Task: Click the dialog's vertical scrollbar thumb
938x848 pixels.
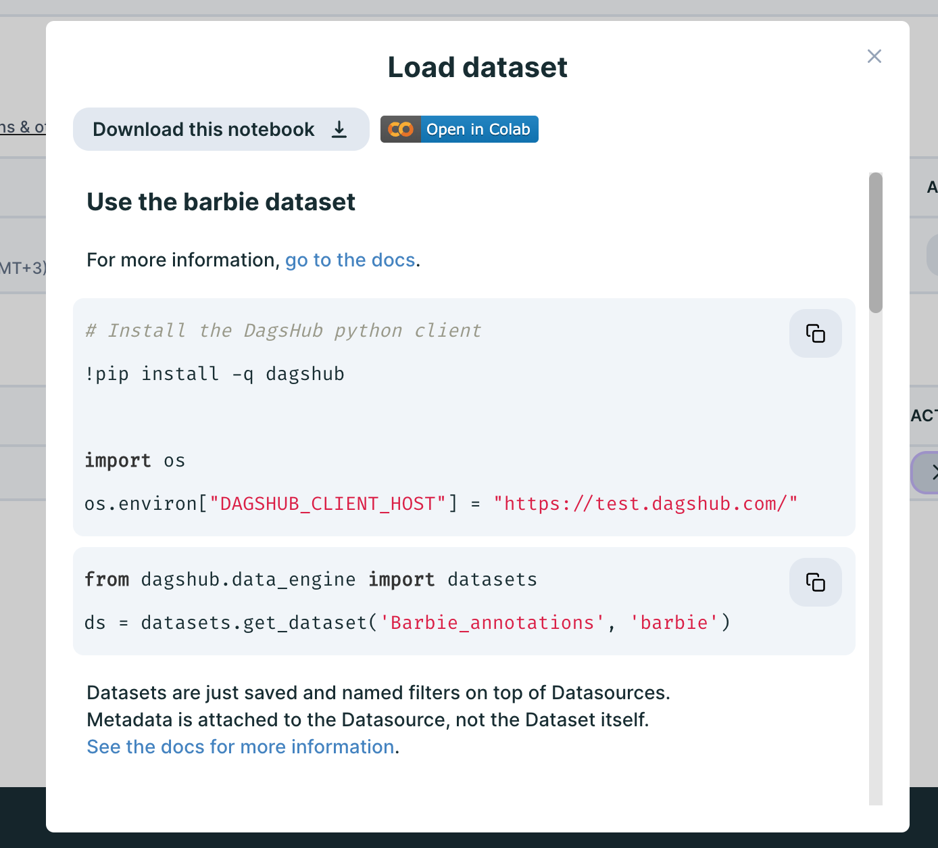Action: click(x=875, y=243)
